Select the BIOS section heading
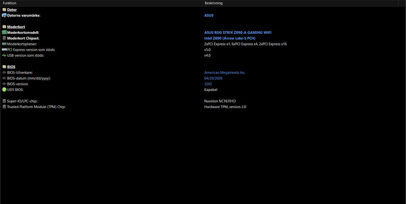The width and height of the screenshot is (406, 204). pyautogui.click(x=11, y=67)
